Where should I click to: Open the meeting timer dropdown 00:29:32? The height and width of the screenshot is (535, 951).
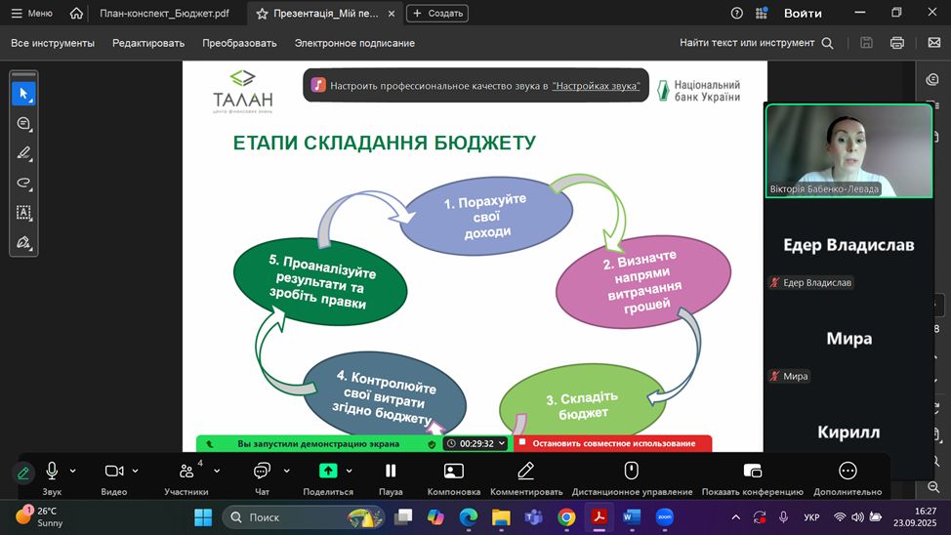tap(476, 443)
